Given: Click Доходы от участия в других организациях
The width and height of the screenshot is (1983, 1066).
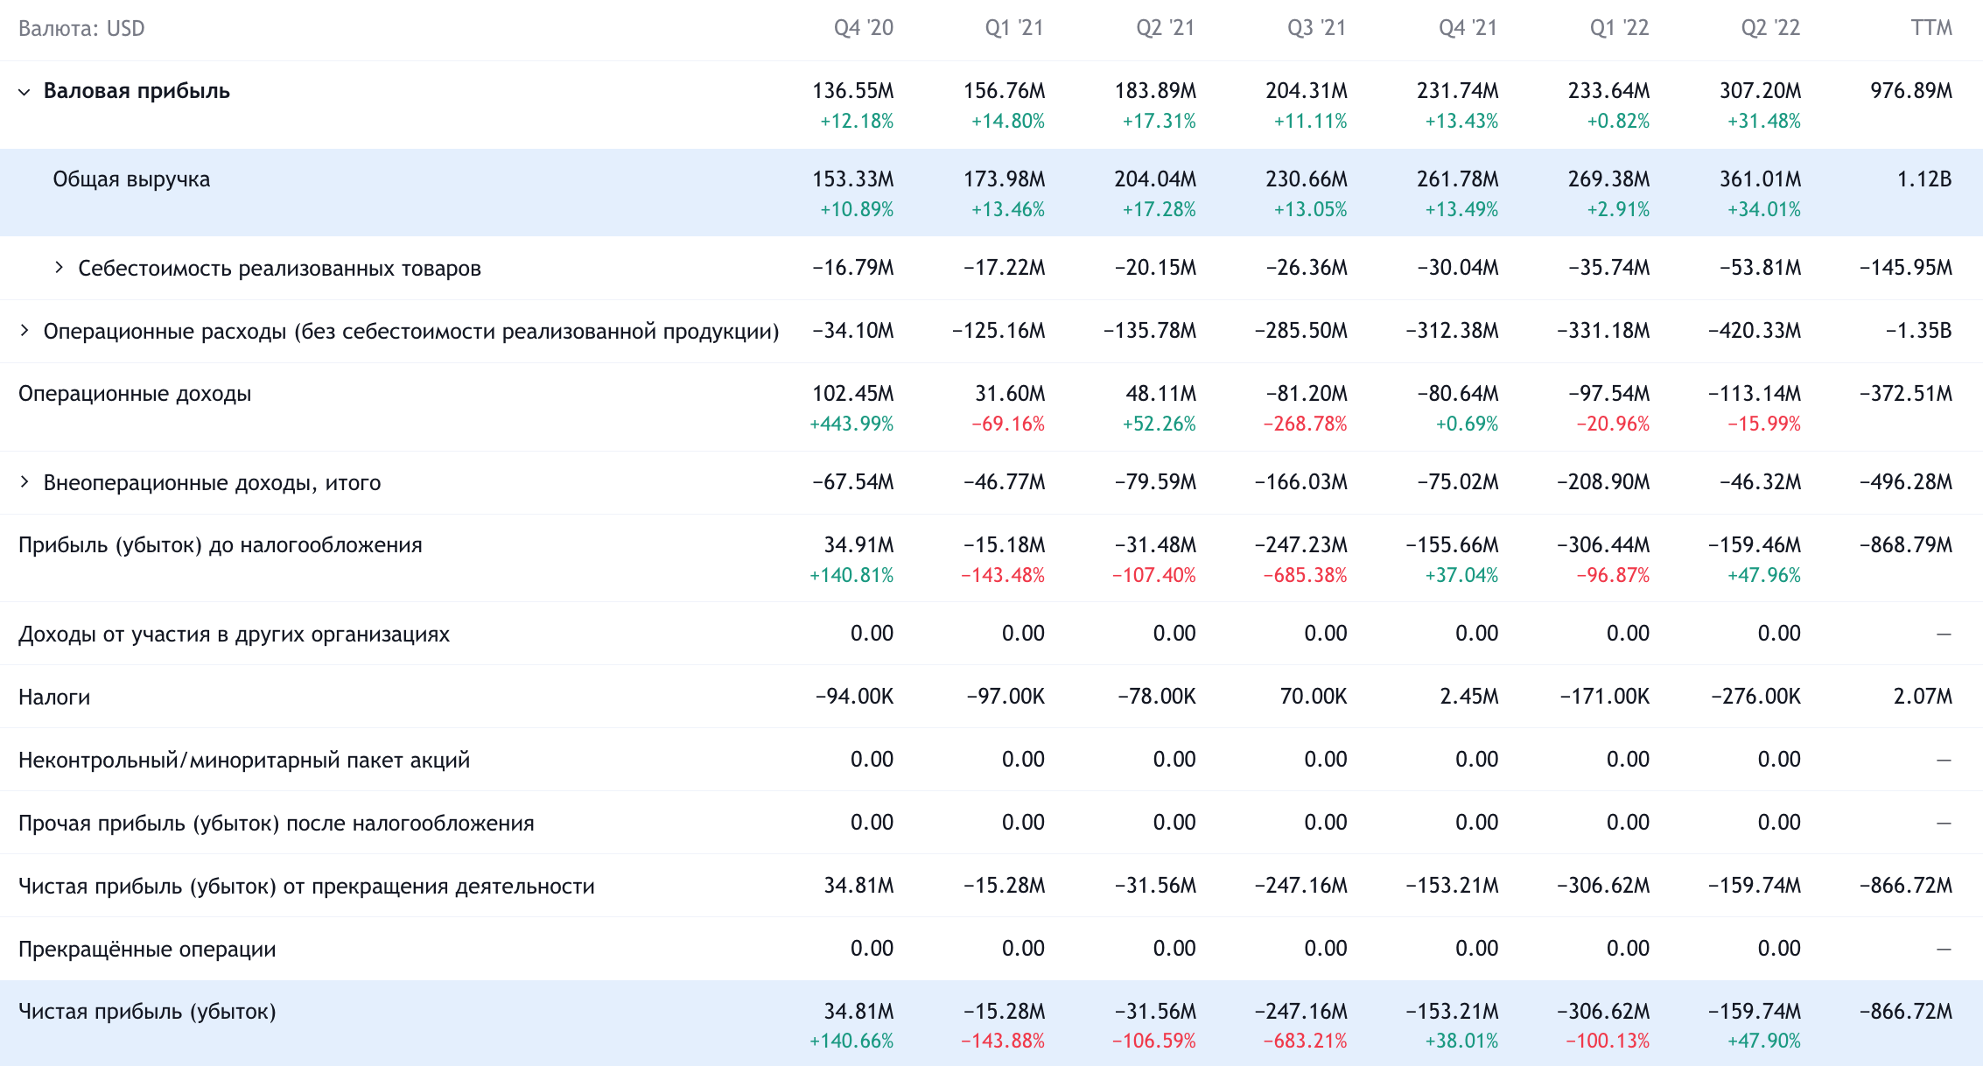Looking at the screenshot, I should click(234, 635).
